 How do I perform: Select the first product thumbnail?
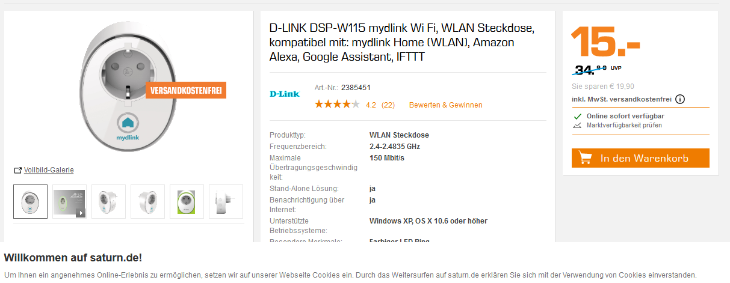click(x=30, y=201)
